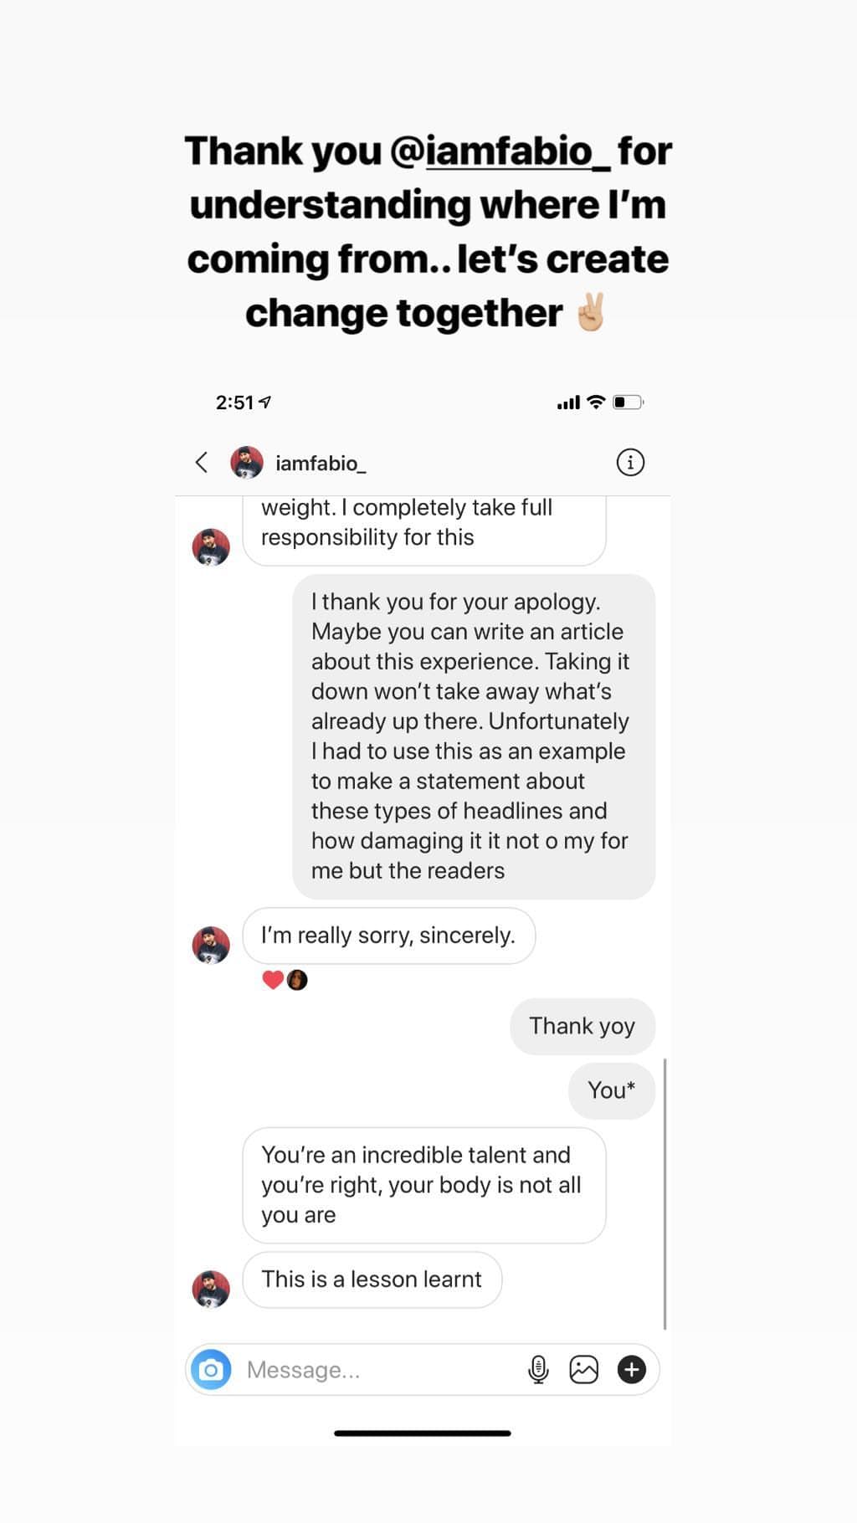
Task: Tap the home indicator bar at bottom
Action: click(423, 1433)
